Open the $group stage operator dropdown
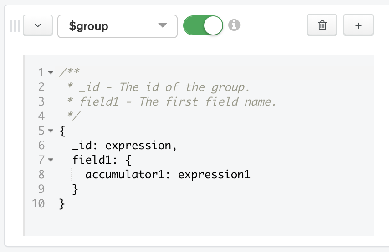 (117, 26)
